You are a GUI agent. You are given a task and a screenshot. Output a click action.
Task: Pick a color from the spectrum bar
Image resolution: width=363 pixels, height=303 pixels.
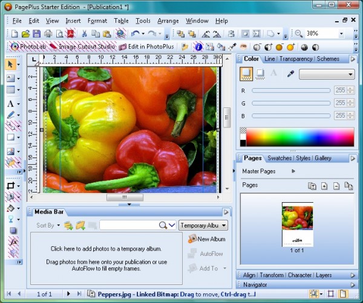pos(300,137)
